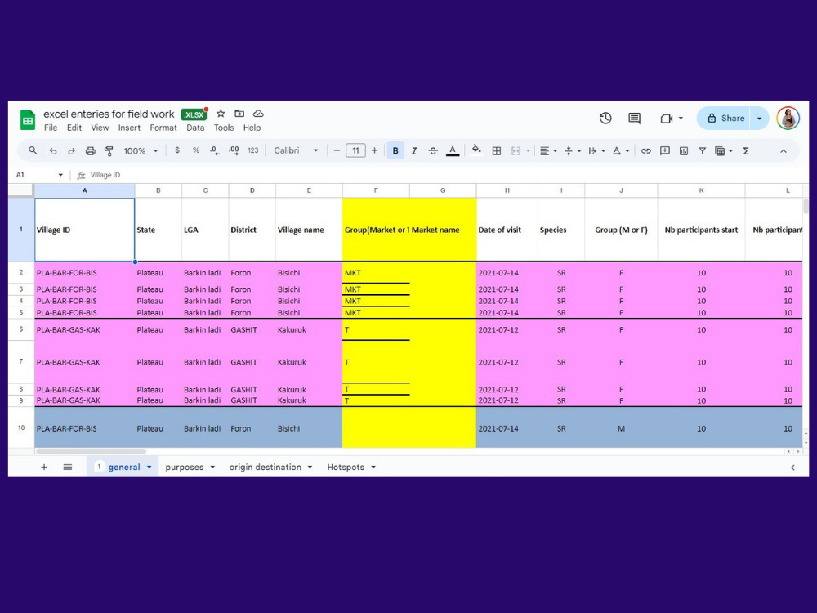Print the spreadsheet
Image resolution: width=817 pixels, height=613 pixels.
click(x=90, y=151)
